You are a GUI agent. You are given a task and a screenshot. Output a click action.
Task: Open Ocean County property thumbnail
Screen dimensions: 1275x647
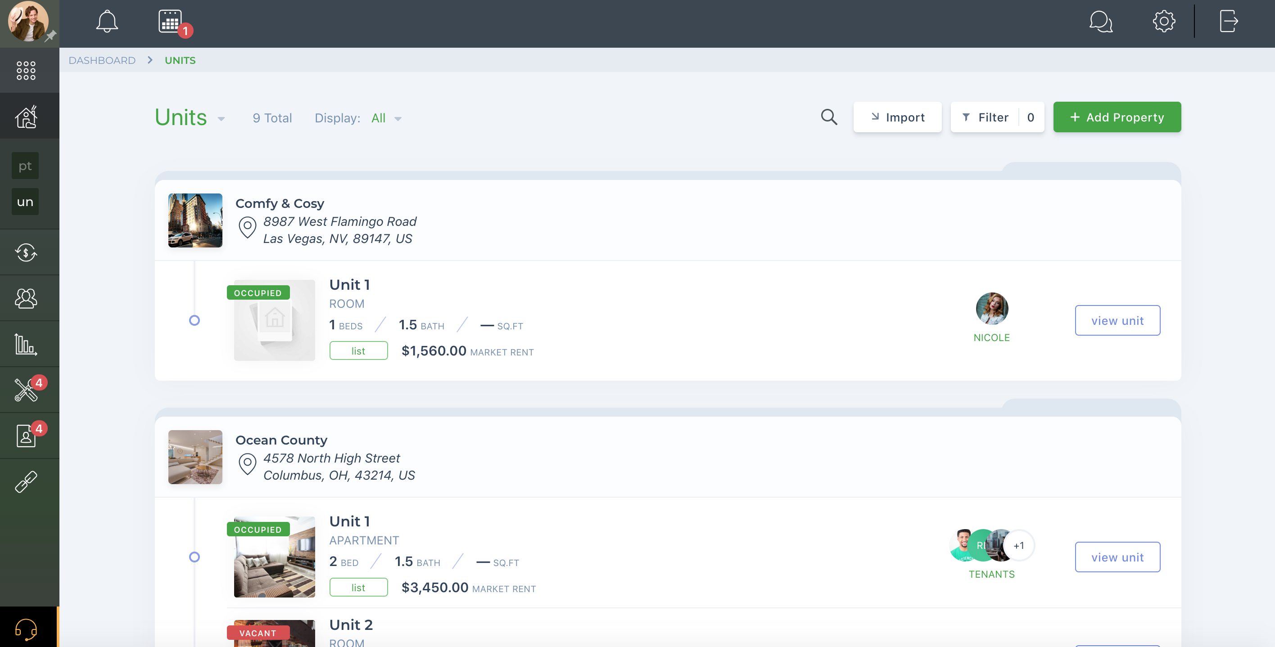(x=195, y=457)
